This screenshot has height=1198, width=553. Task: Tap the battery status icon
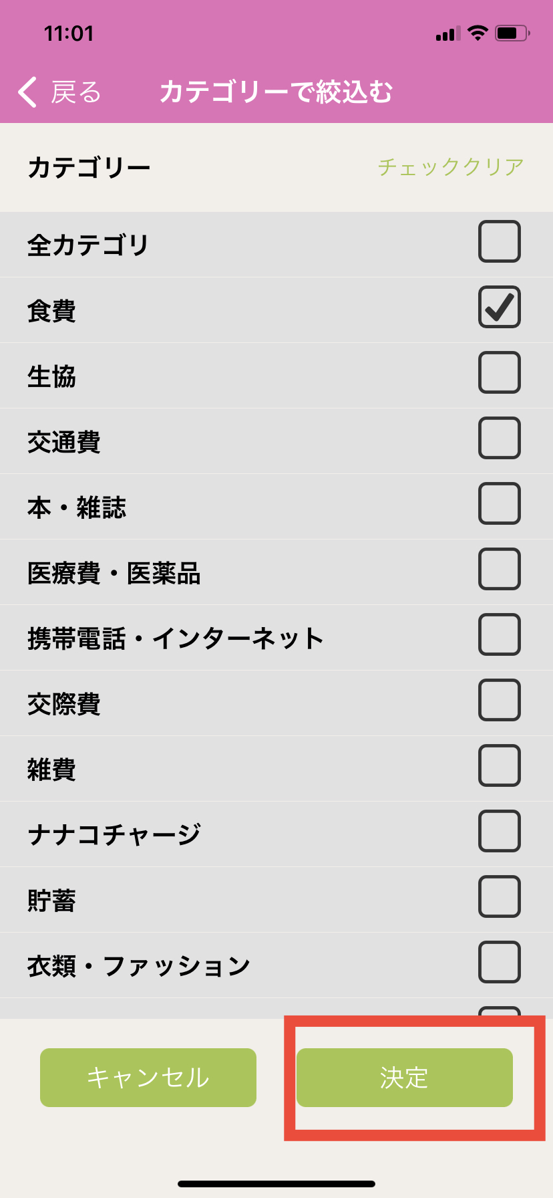click(x=512, y=33)
